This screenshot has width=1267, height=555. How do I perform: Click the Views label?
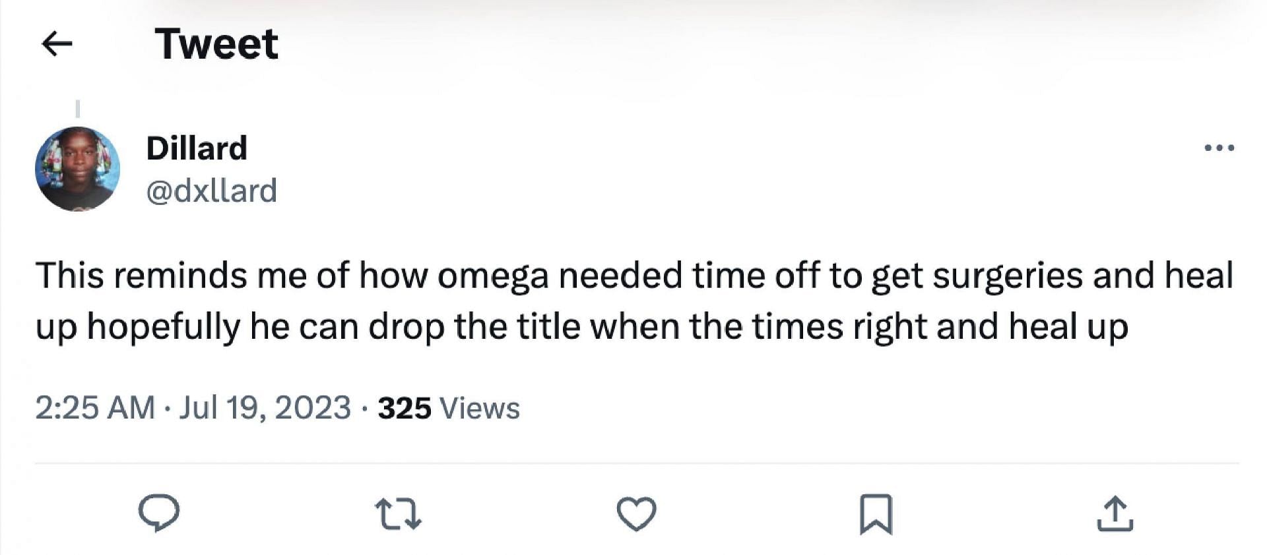pos(480,408)
